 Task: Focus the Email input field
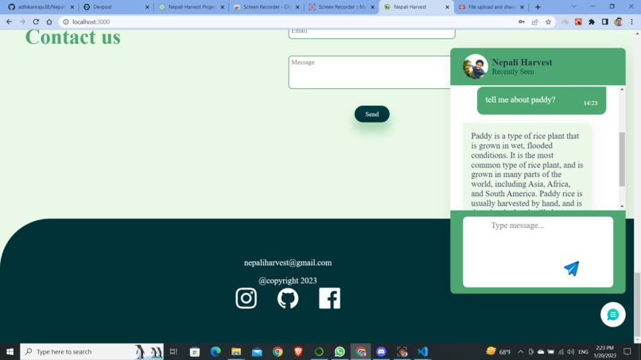(371, 33)
